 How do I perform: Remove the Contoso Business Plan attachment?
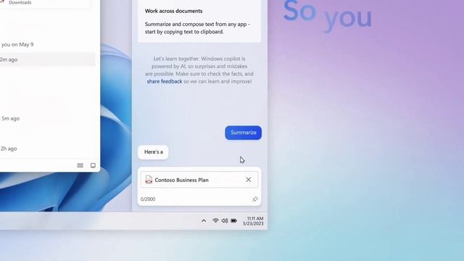(x=248, y=180)
